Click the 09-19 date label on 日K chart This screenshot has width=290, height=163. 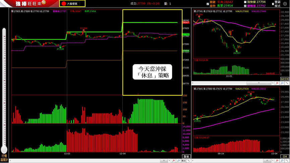tap(221, 154)
